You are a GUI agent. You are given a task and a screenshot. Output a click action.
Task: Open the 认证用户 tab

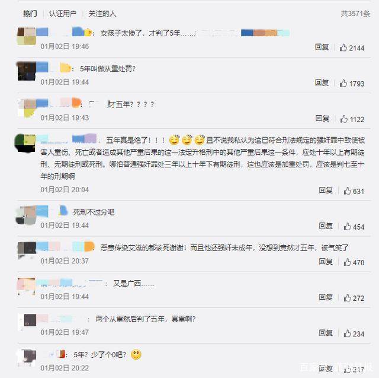click(x=63, y=14)
